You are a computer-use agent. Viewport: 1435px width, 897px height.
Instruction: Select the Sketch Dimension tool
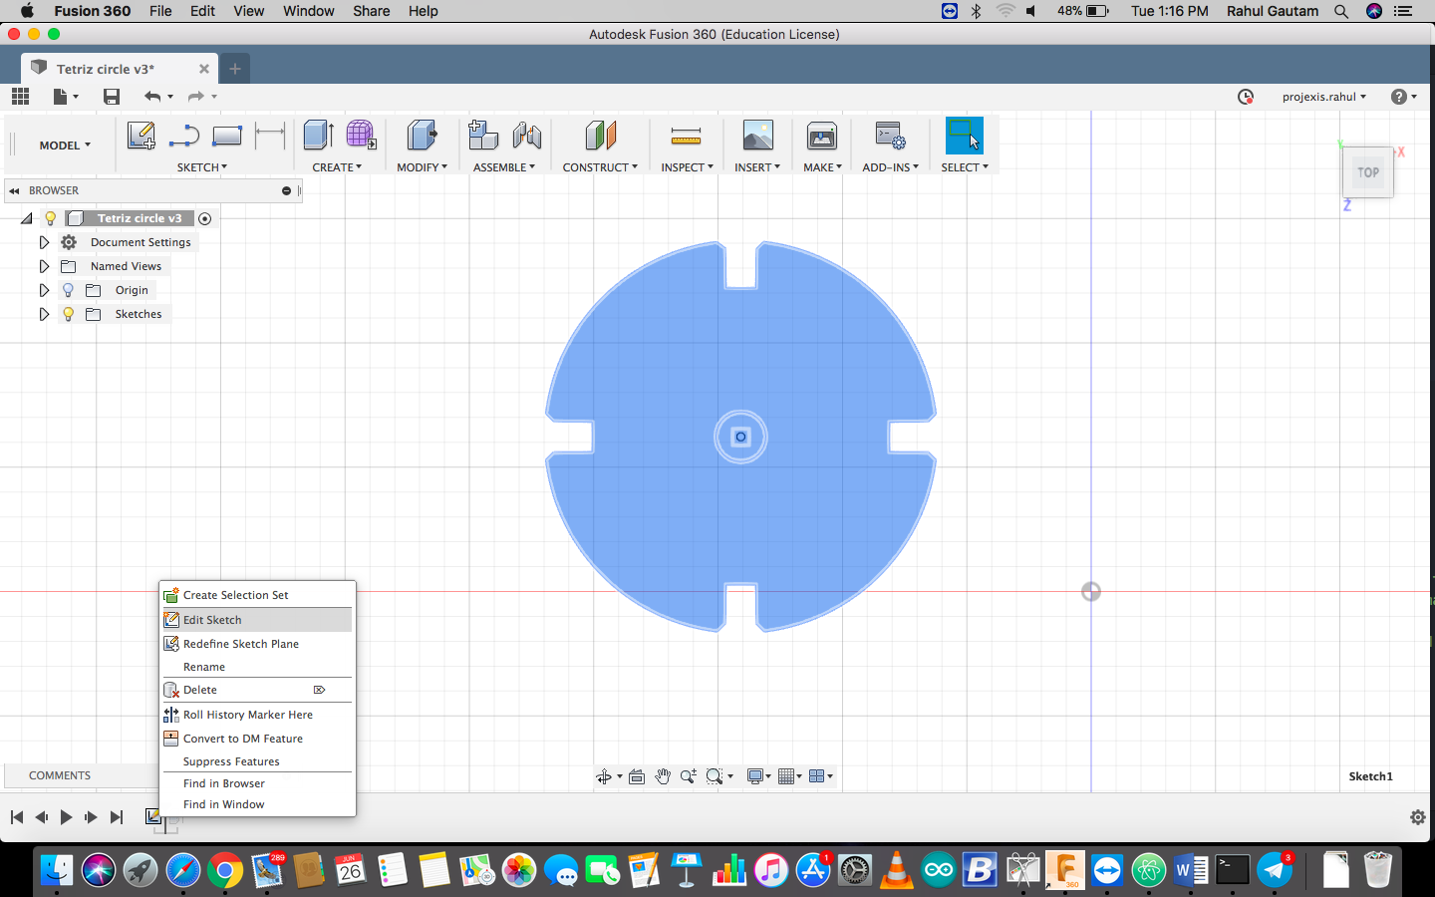coord(270,136)
